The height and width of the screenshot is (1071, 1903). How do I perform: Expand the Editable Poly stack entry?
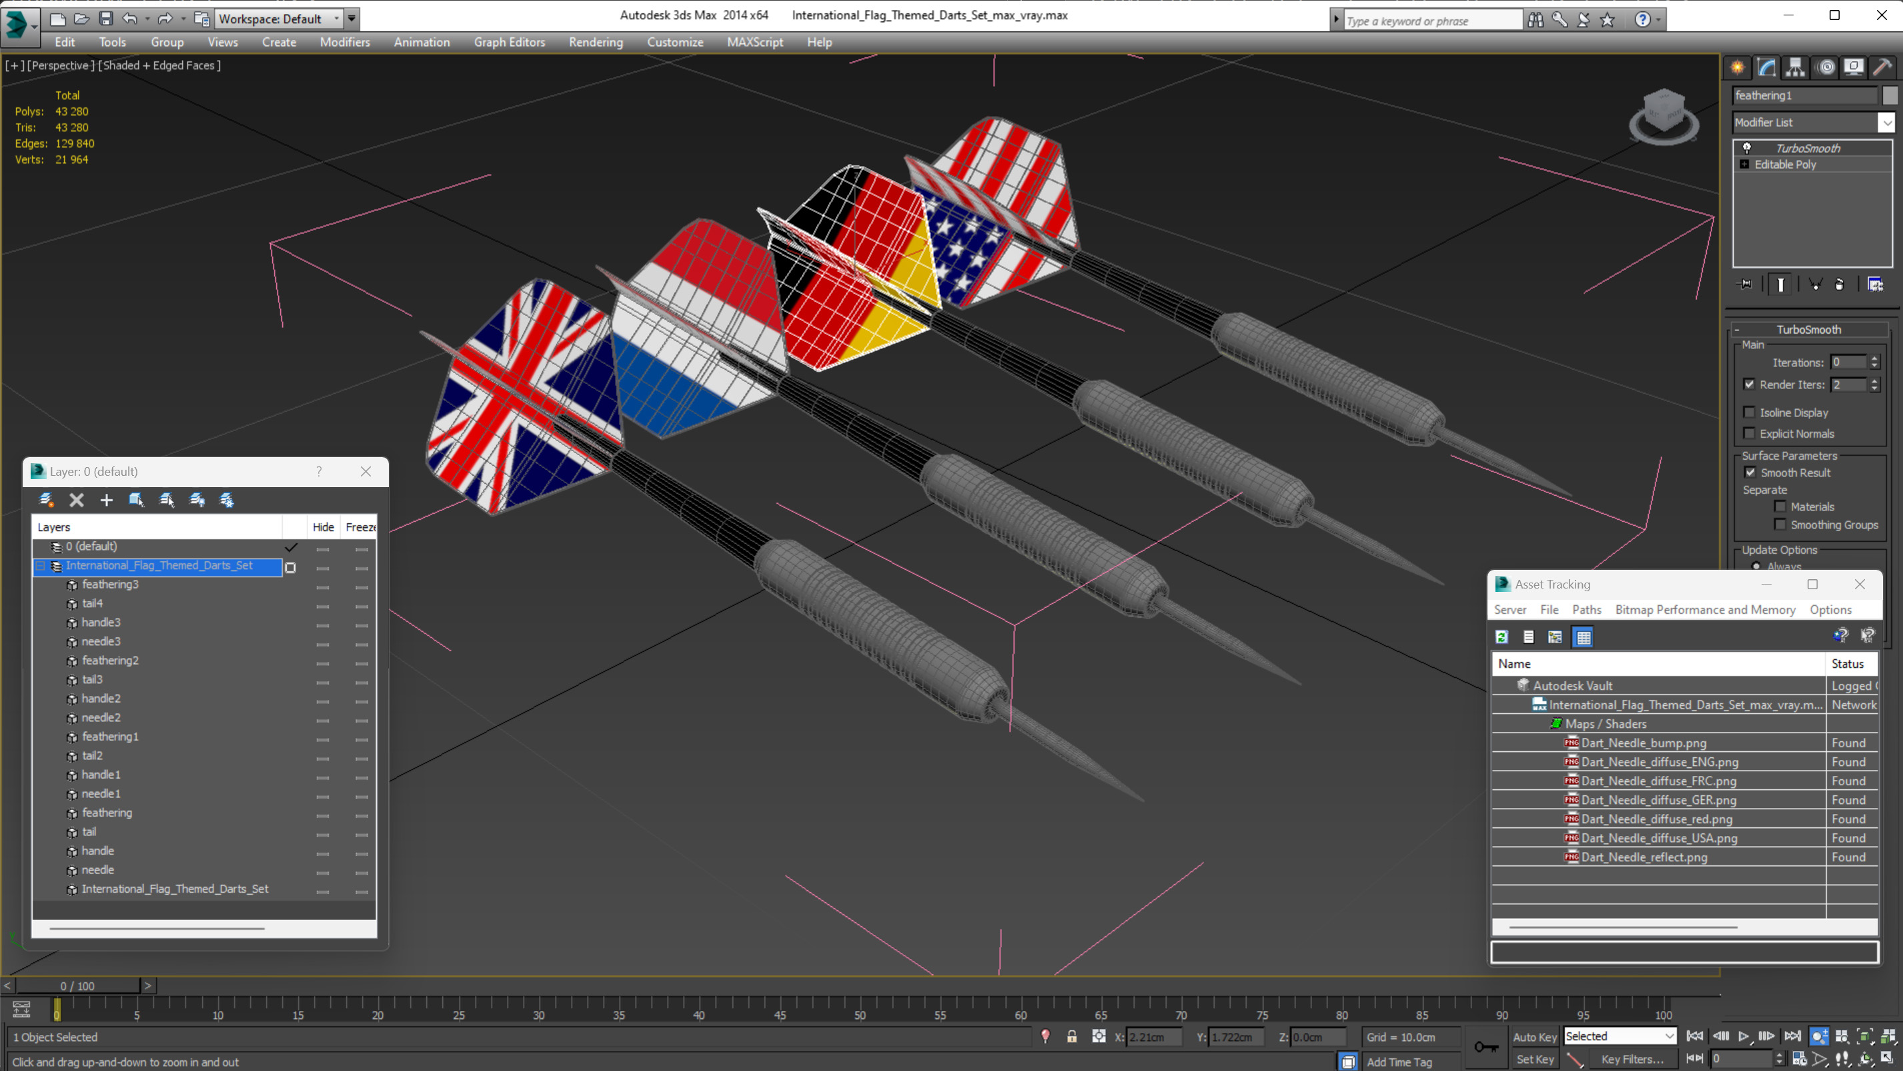(1744, 164)
